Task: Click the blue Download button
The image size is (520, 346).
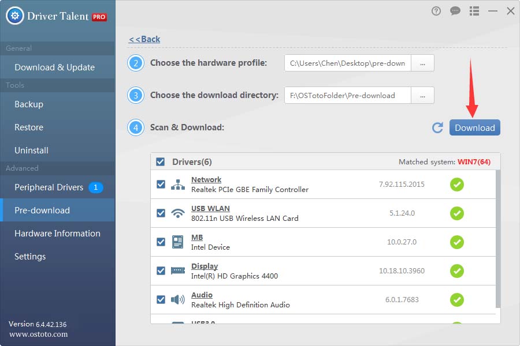Action: point(474,127)
